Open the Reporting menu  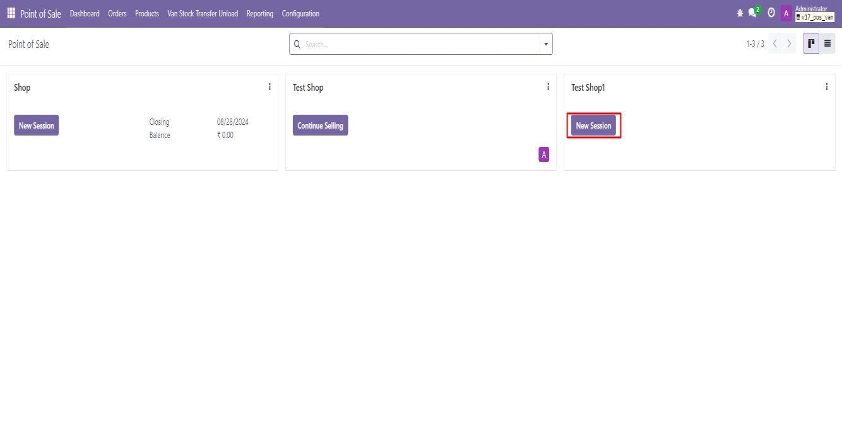259,13
